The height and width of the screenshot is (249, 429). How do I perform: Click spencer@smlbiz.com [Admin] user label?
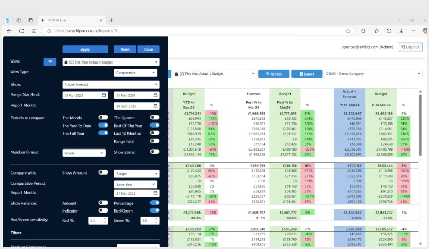tap(367, 47)
